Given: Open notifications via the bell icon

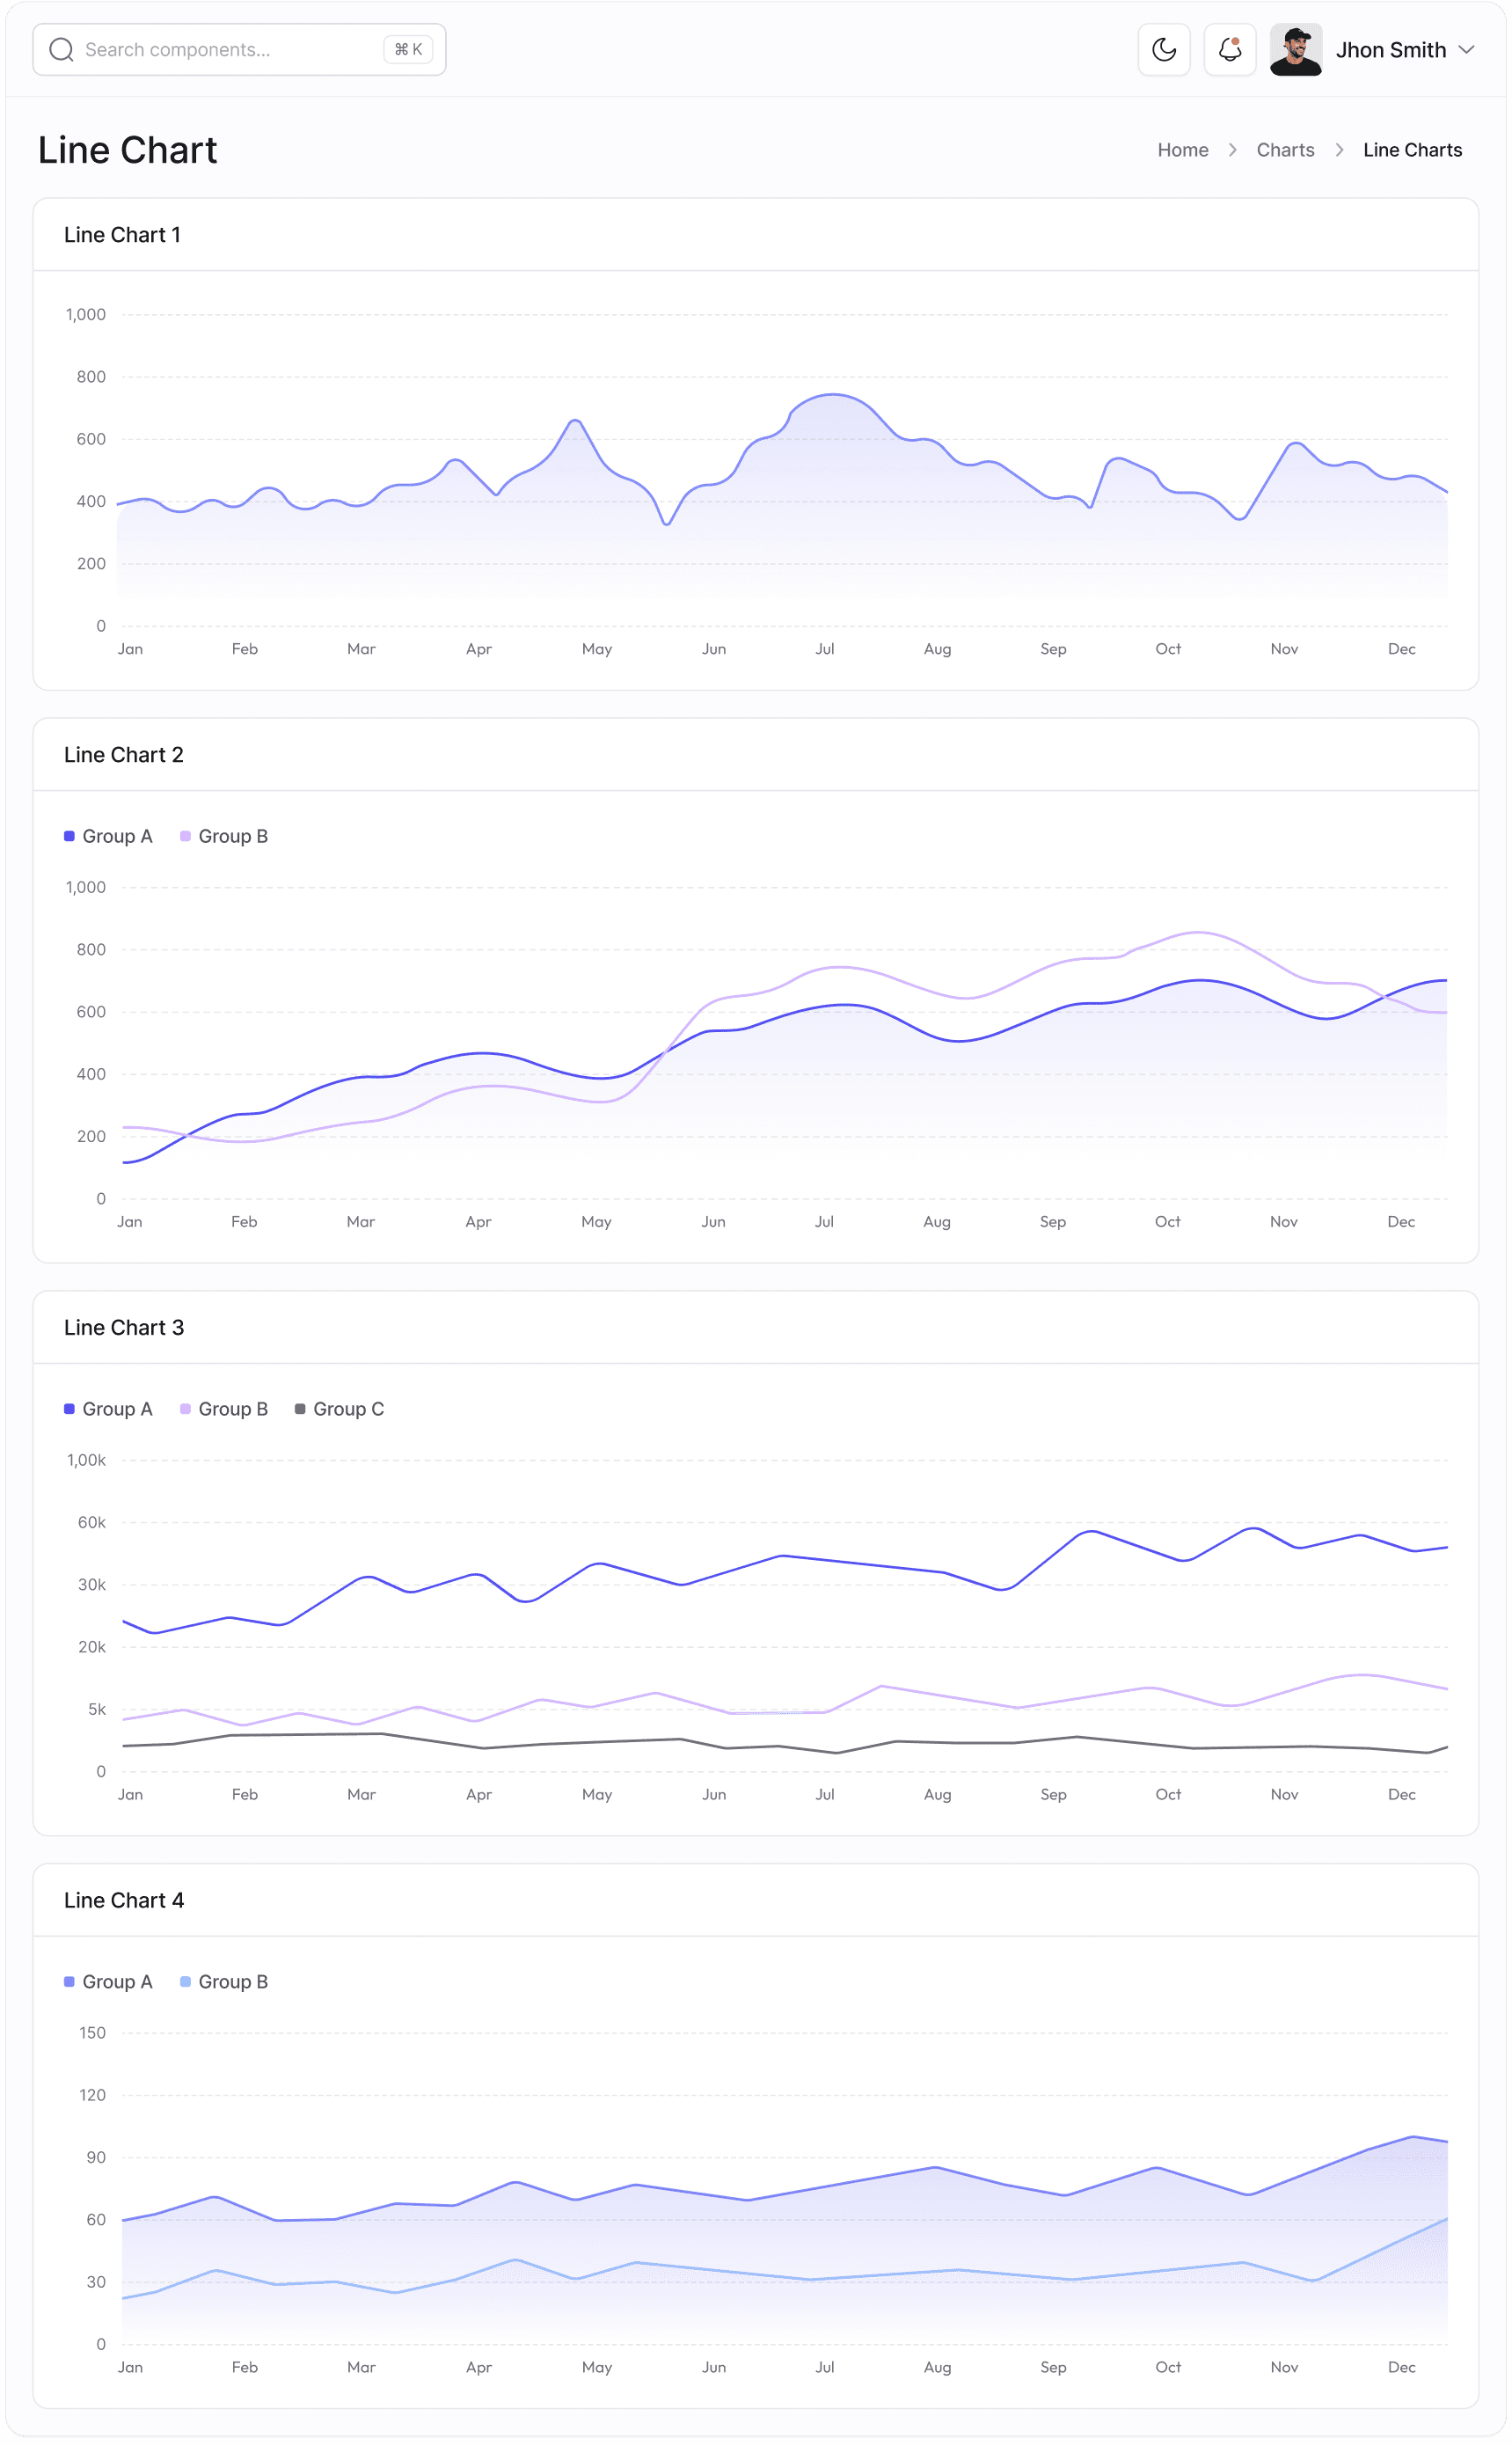Looking at the screenshot, I should pos(1230,50).
